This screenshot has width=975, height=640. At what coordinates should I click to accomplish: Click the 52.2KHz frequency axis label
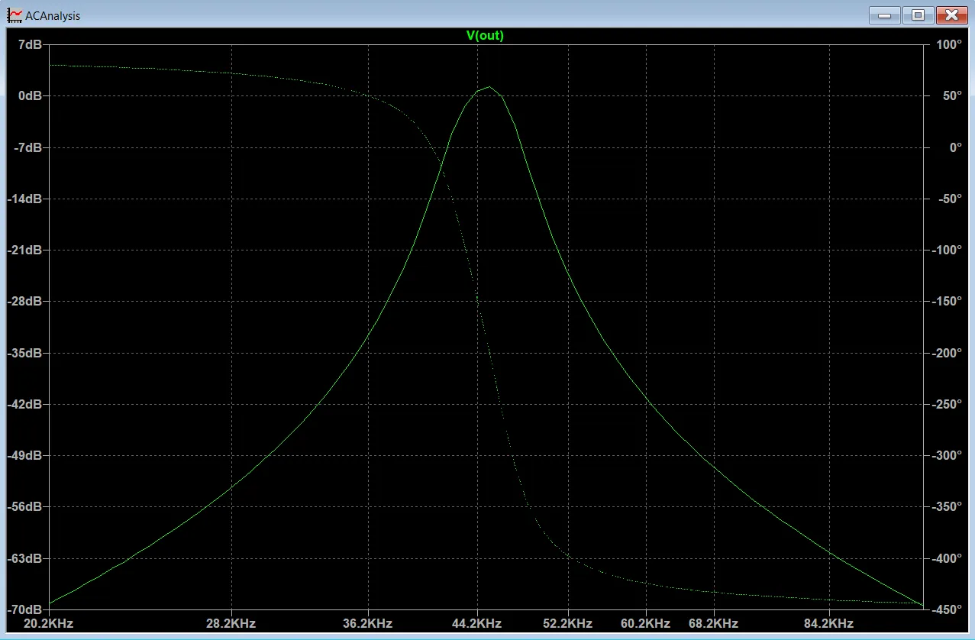click(569, 623)
